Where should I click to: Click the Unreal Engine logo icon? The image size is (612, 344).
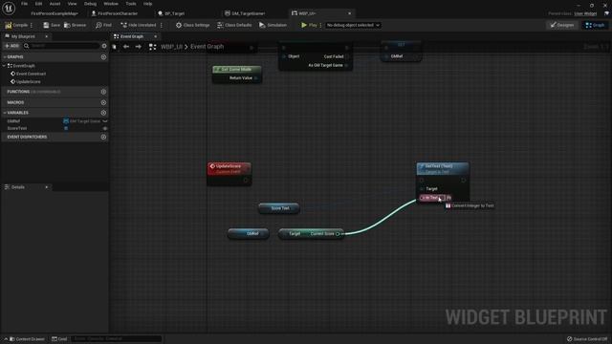tap(9, 9)
